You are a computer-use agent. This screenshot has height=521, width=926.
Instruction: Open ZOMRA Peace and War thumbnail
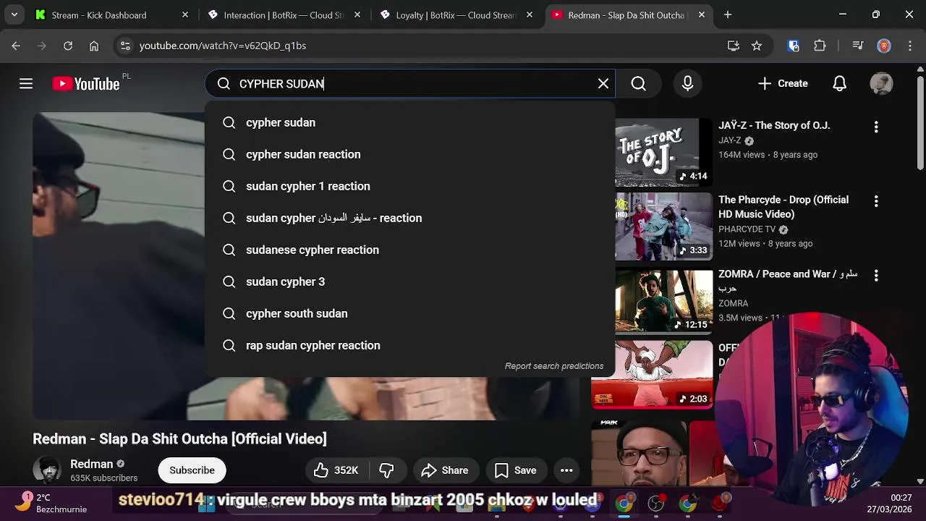(x=663, y=300)
